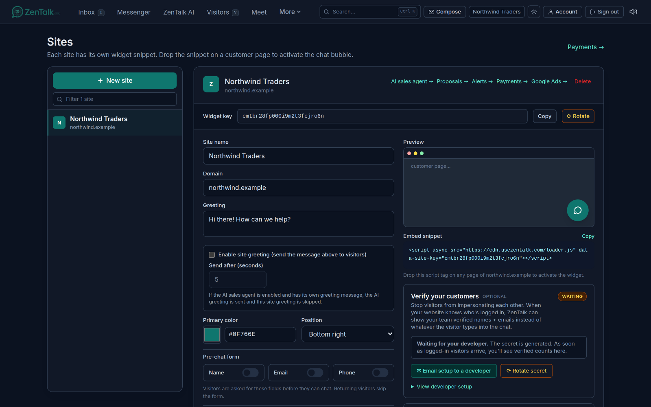Image resolution: width=651 pixels, height=407 pixels.
Task: Open the Alerts link
Action: coord(482,81)
